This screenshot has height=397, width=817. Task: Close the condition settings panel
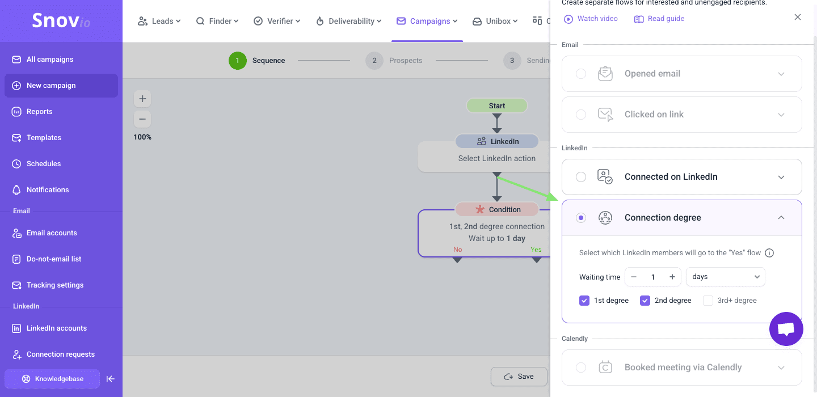798,18
